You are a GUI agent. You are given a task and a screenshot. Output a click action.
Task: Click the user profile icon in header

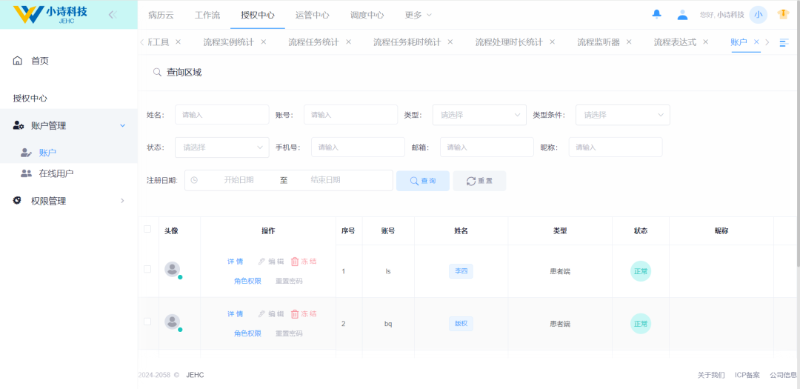click(x=682, y=15)
